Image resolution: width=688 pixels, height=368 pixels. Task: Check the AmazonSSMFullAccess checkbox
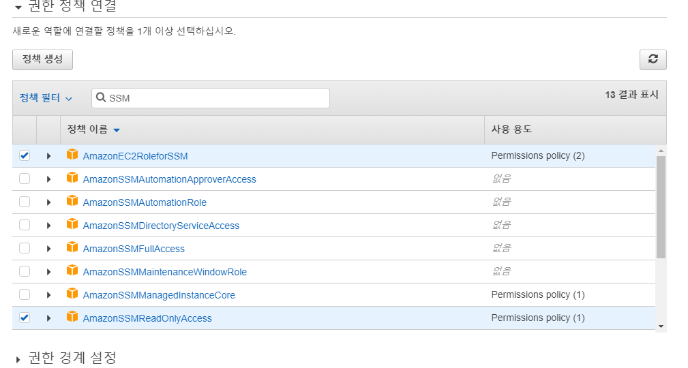pos(25,248)
